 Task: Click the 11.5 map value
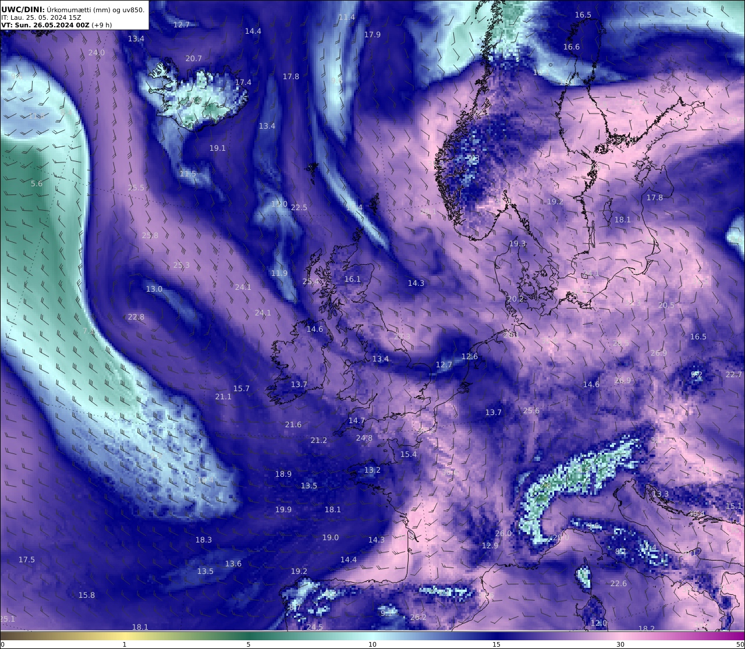point(188,173)
